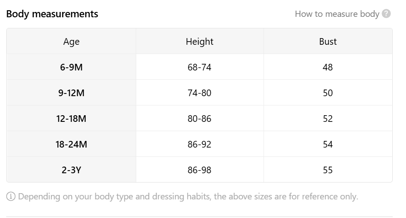Image resolution: width=406 pixels, height=218 pixels.
Task: Click the question mark help icon
Action: point(386,14)
